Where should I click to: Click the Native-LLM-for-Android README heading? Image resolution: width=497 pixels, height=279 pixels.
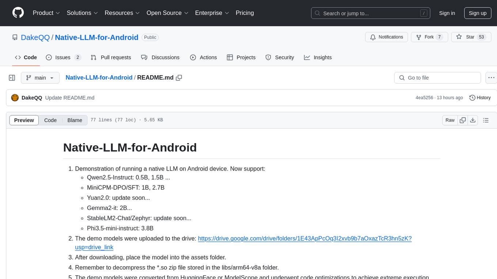pos(130,148)
